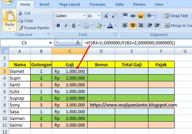This screenshot has width=192, height=134.
Task: Click Select All corner button
Action: pos(5,51)
